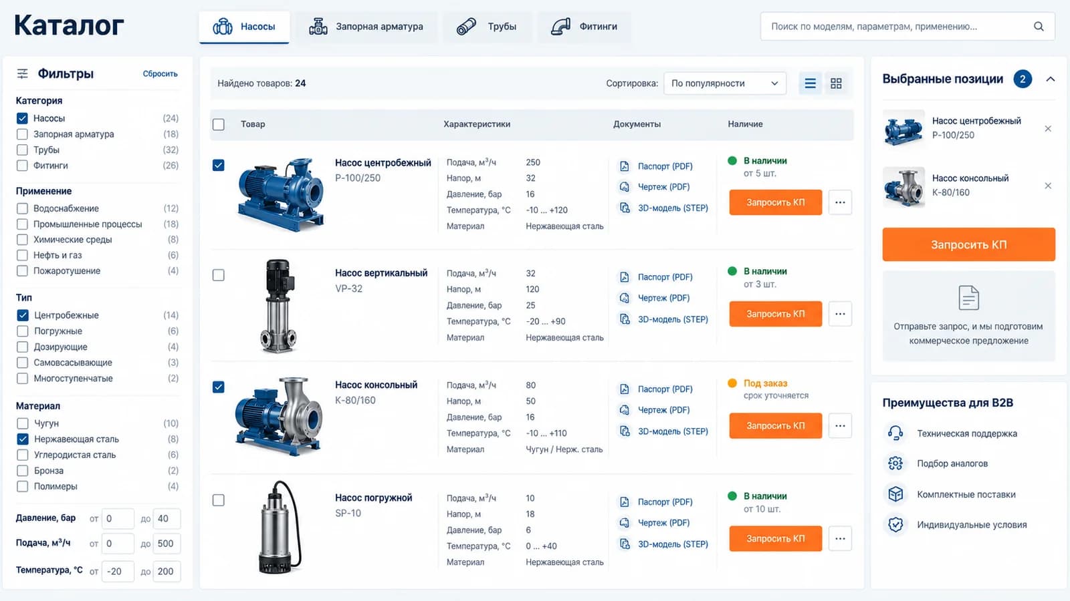Open the Насос вертикальный product thumbnail
Viewport: 1070px width, 601px height.
tap(278, 306)
